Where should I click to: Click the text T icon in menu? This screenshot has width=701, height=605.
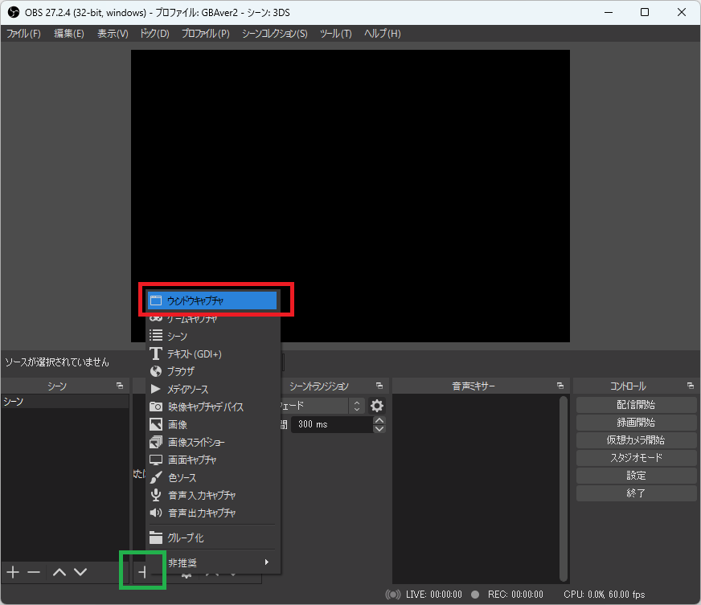coord(156,354)
